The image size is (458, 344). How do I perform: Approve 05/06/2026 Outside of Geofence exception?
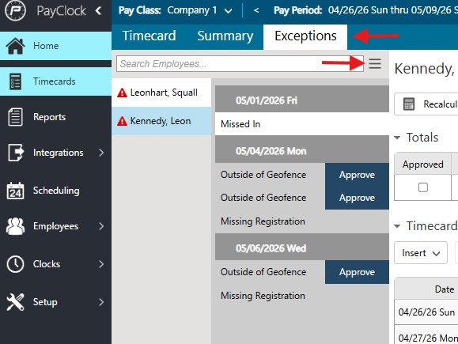coord(357,272)
